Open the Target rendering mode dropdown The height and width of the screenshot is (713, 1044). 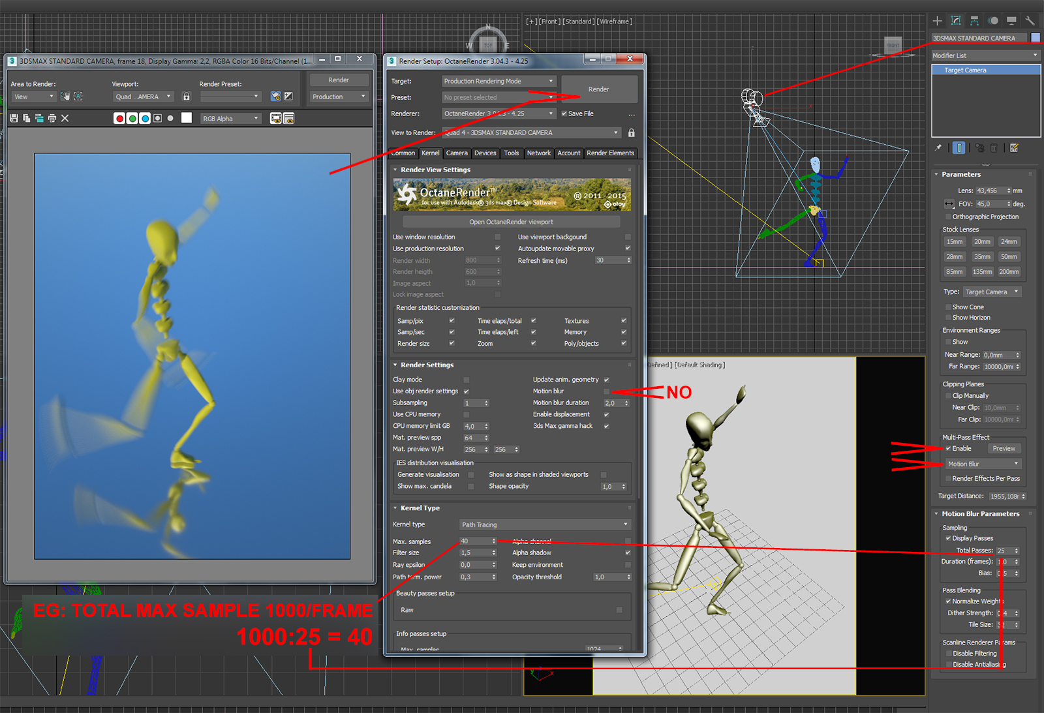pyautogui.click(x=499, y=82)
